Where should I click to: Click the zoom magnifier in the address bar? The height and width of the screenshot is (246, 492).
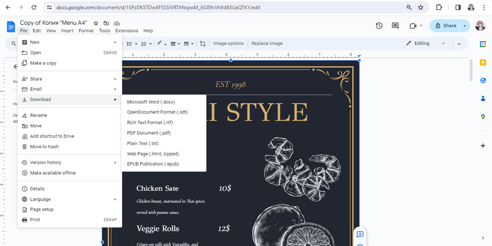pyautogui.click(x=409, y=7)
